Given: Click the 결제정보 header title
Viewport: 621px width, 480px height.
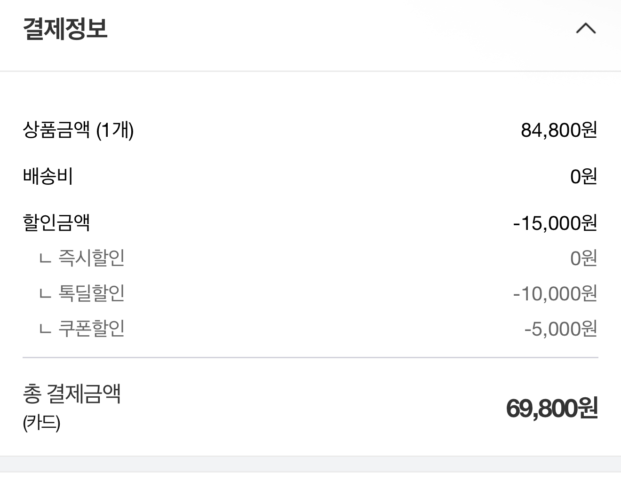Looking at the screenshot, I should pos(65,29).
